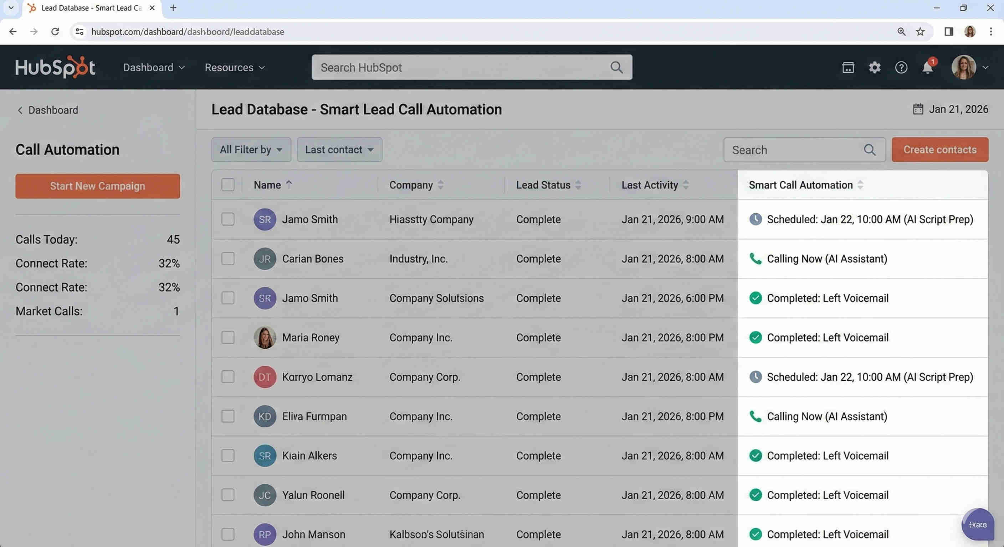The width and height of the screenshot is (1004, 547).
Task: Check the box for Karryo Lomanz
Action: (228, 377)
